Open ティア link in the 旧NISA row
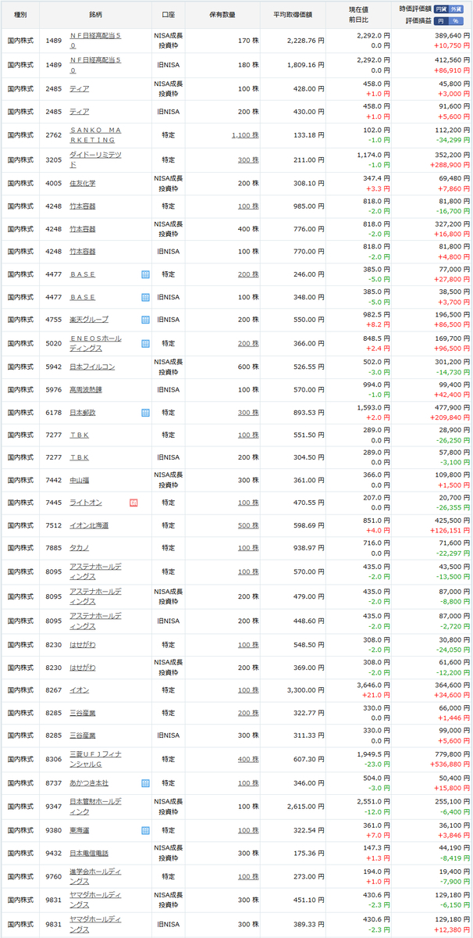The image size is (473, 938). tap(79, 112)
